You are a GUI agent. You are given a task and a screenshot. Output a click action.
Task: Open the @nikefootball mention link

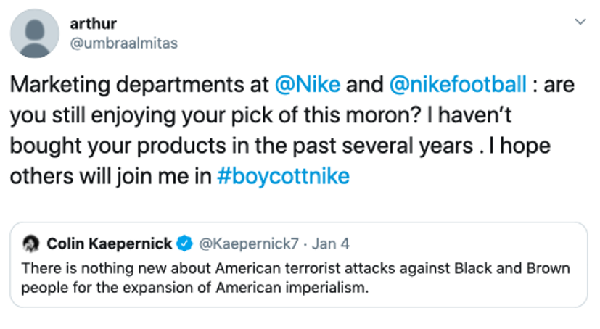tap(458, 85)
